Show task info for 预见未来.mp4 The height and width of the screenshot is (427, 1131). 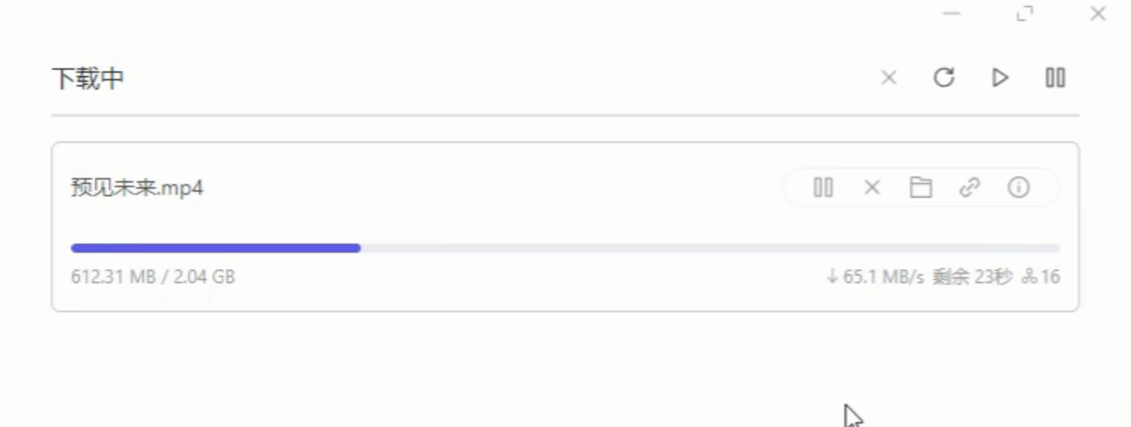click(1018, 188)
